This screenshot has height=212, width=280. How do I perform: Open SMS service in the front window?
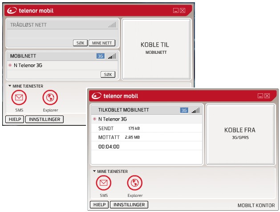point(104,183)
